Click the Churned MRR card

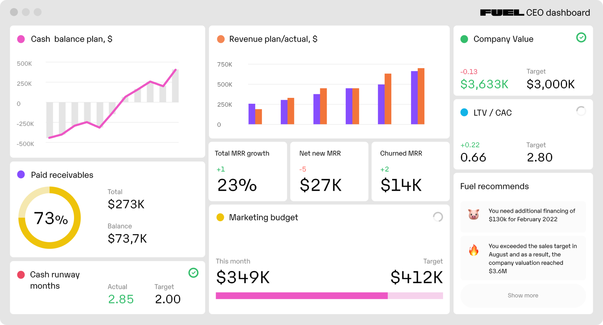point(411,172)
